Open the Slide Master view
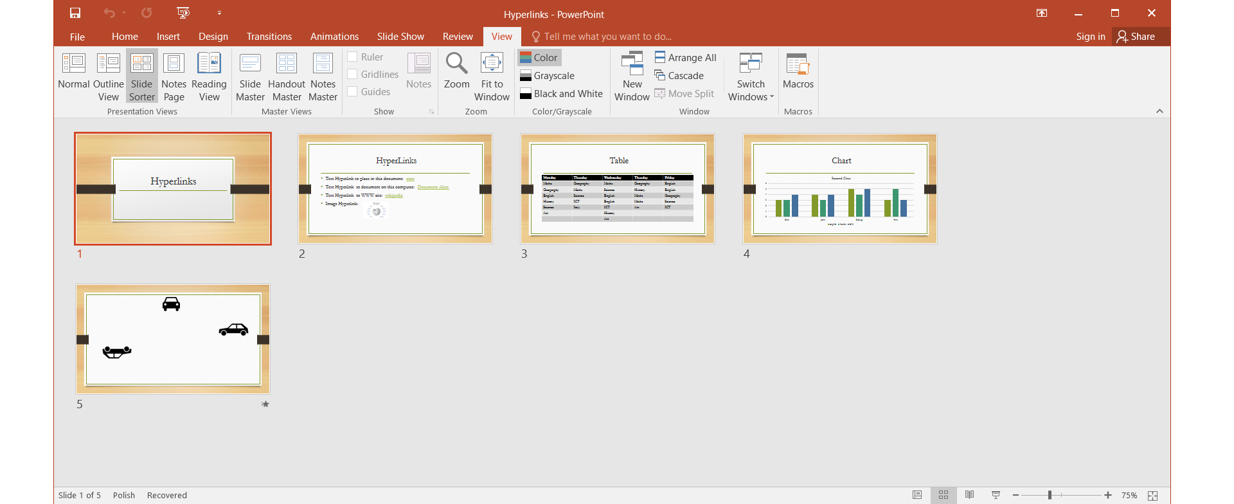This screenshot has width=1234, height=504. coord(250,77)
